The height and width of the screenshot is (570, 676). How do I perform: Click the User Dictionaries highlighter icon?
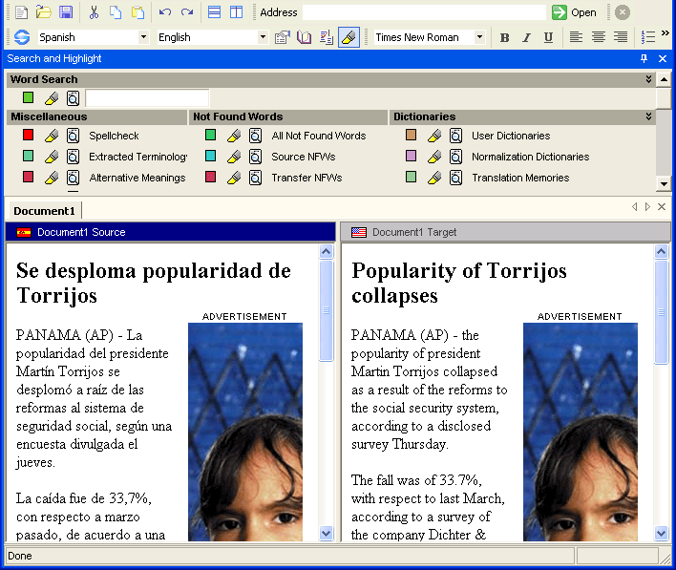click(x=434, y=136)
